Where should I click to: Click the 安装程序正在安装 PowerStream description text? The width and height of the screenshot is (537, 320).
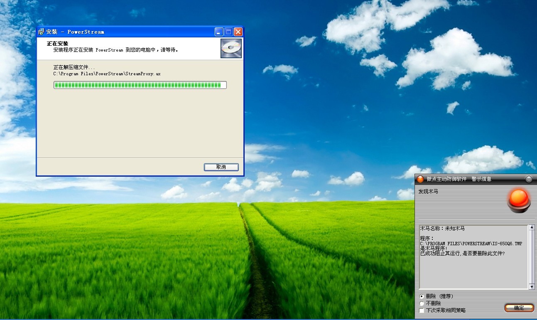coord(116,50)
